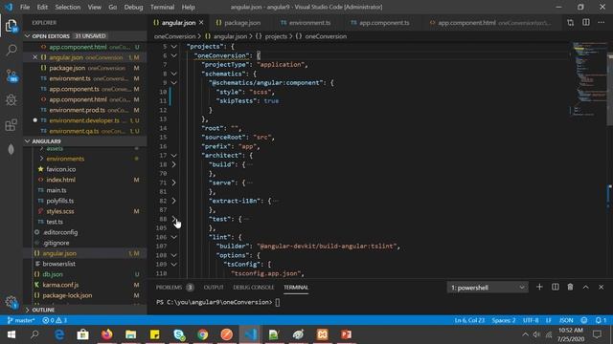Screen dimensions: 613x344
Task: Close the terminal panel
Action: point(601,287)
